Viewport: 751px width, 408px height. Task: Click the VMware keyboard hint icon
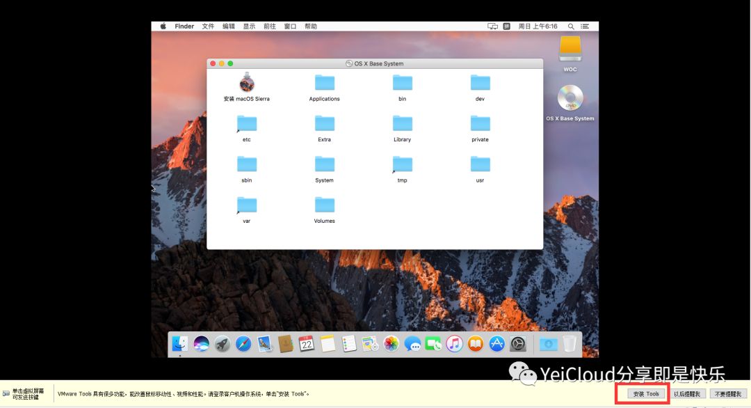point(6,393)
